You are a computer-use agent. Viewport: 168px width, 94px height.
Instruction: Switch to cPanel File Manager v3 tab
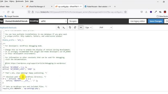(37, 7)
